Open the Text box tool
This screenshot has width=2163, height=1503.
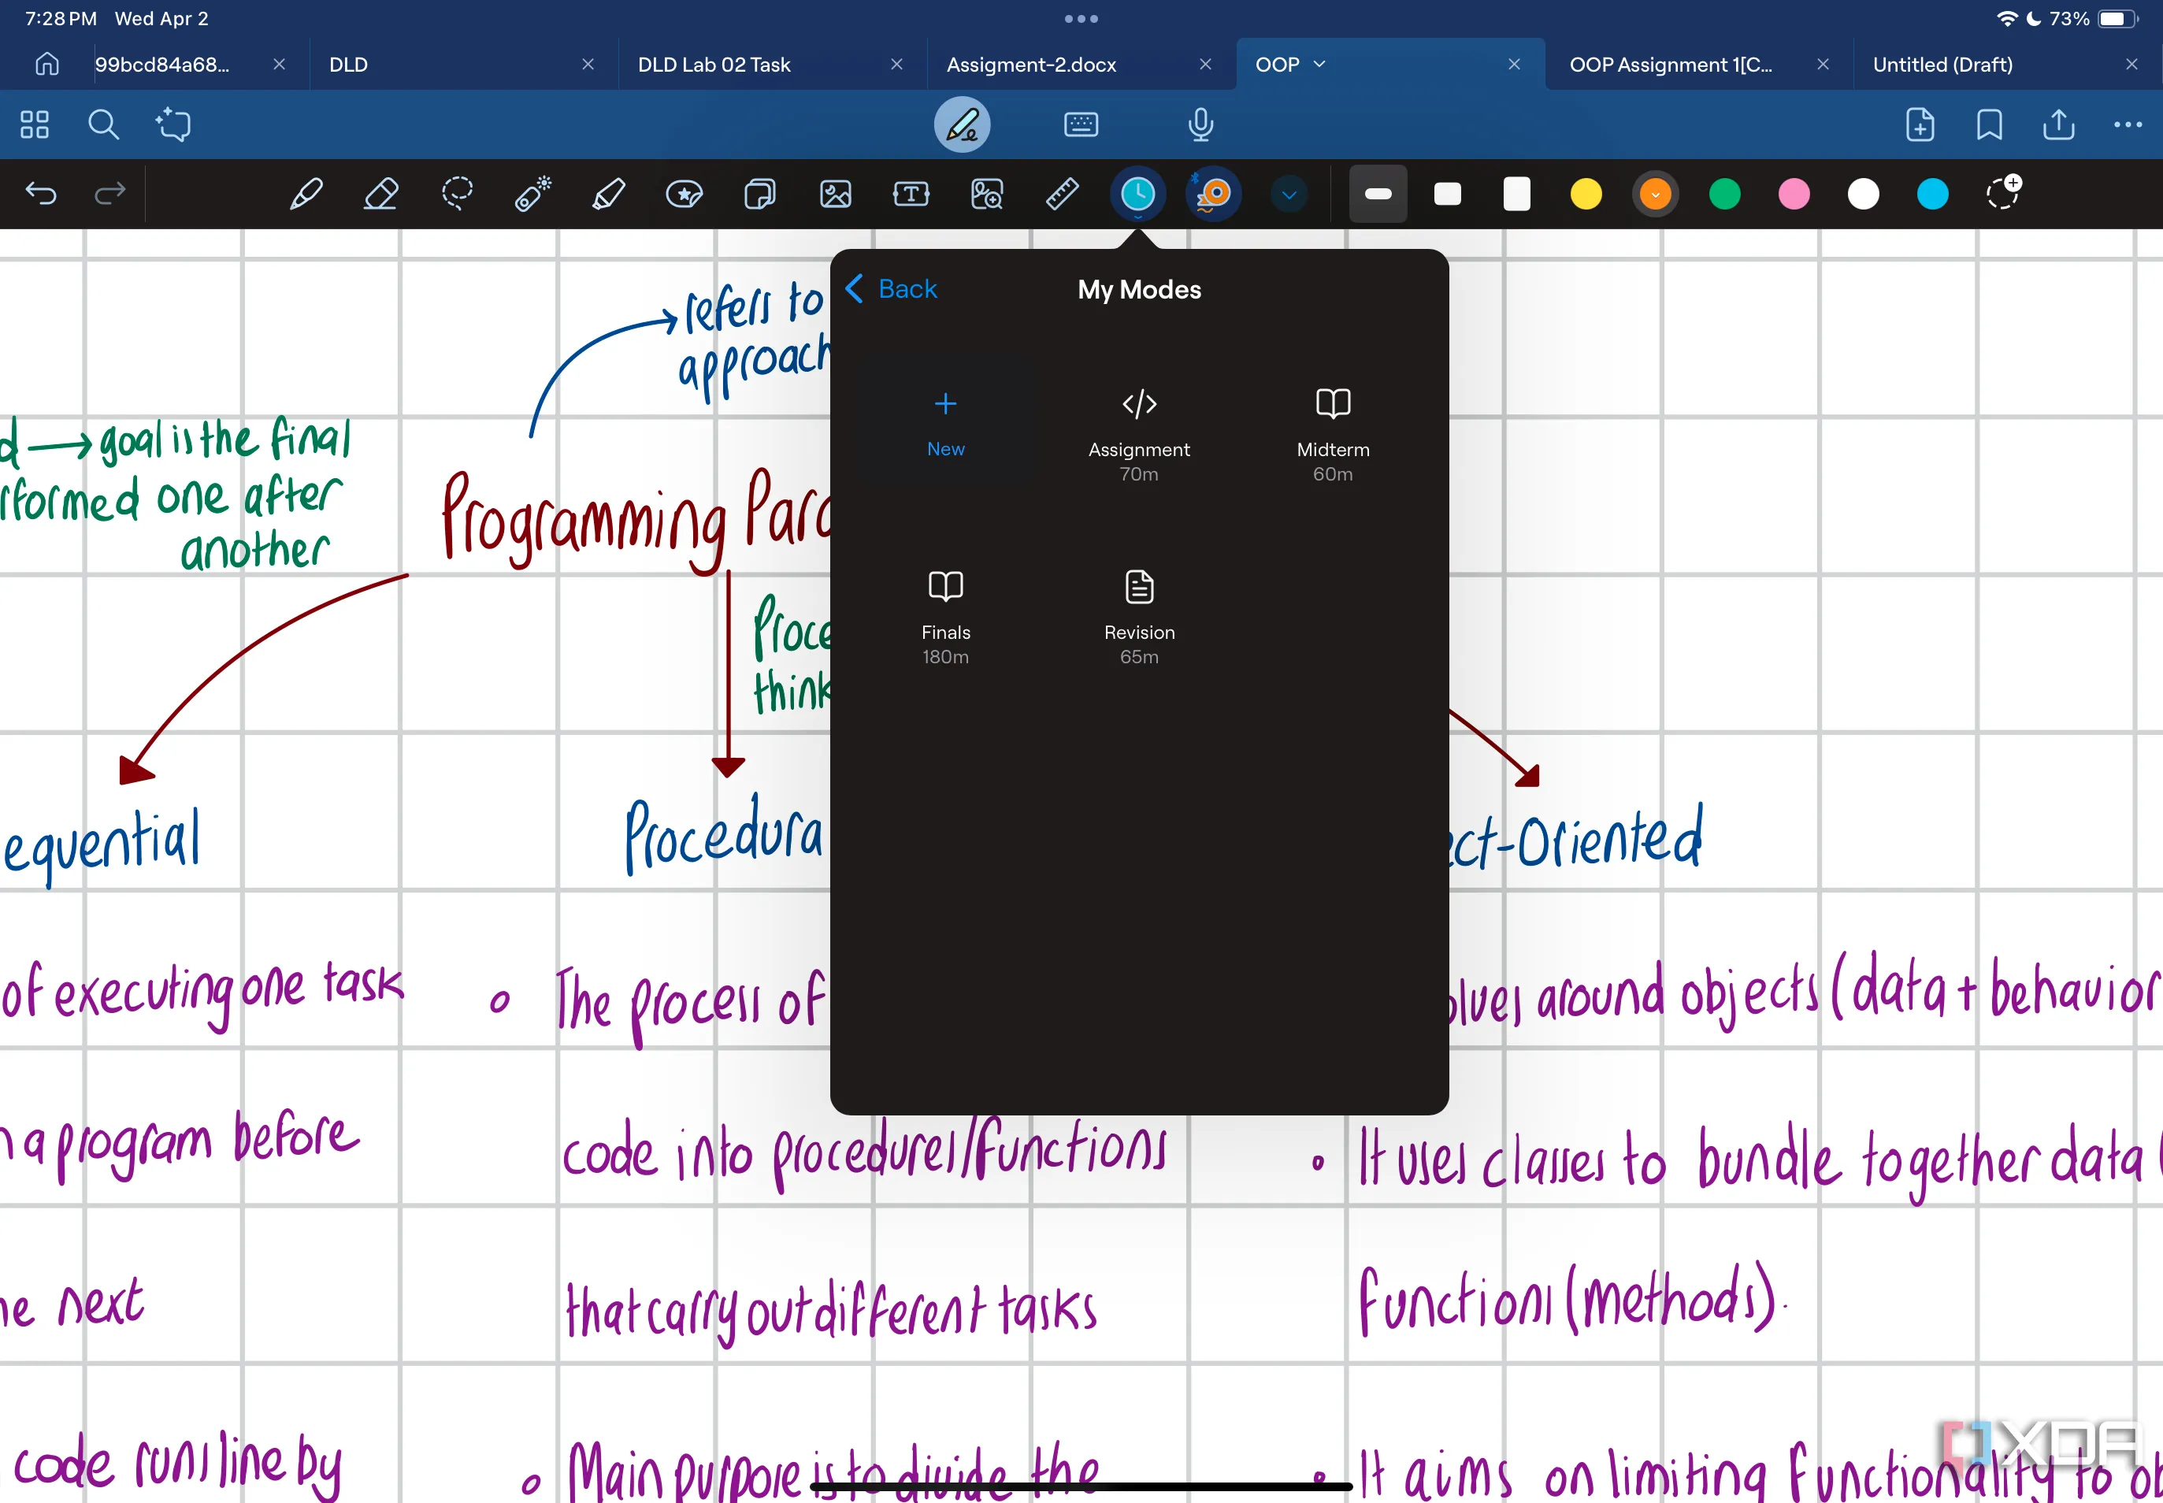pyautogui.click(x=911, y=194)
